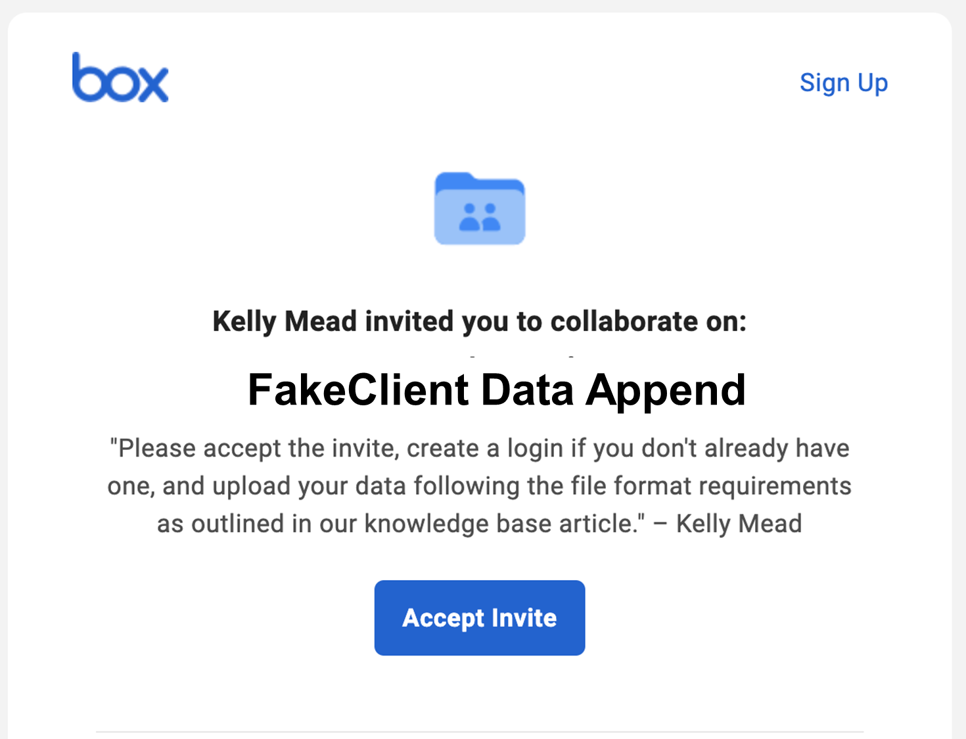Image resolution: width=966 pixels, height=739 pixels.
Task: Click the people silhouettes inside folder icon
Action: 480,217
